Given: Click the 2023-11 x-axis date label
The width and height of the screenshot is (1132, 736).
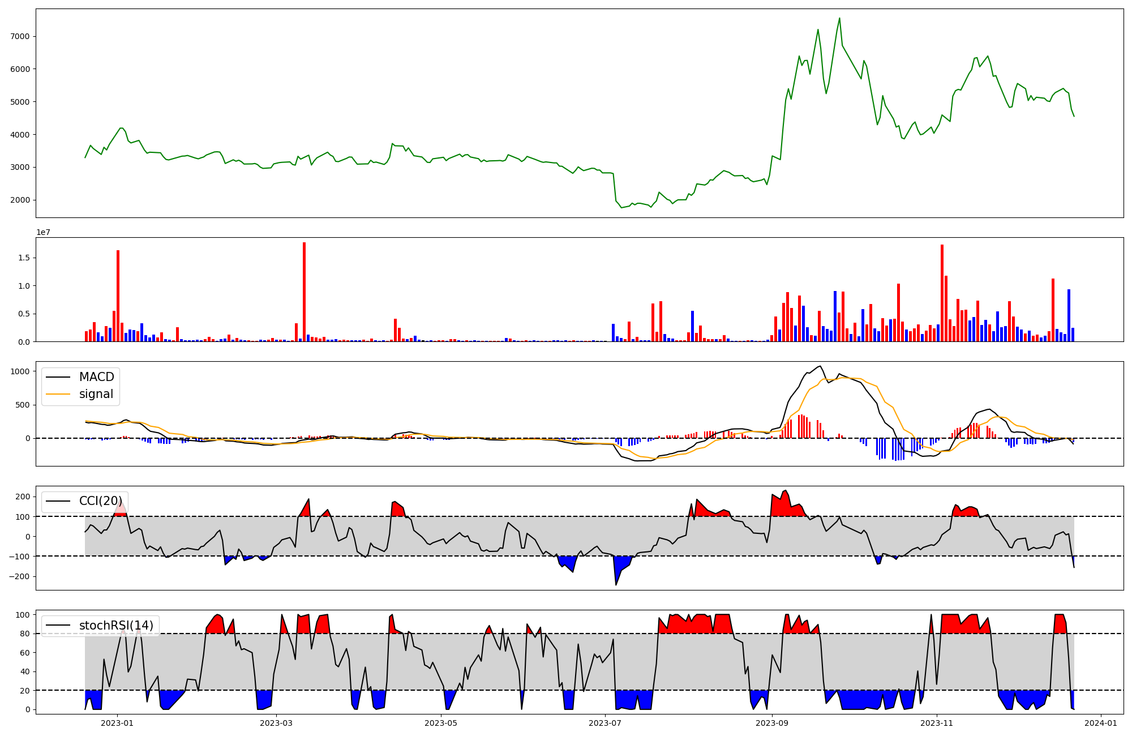Looking at the screenshot, I should coord(937,723).
